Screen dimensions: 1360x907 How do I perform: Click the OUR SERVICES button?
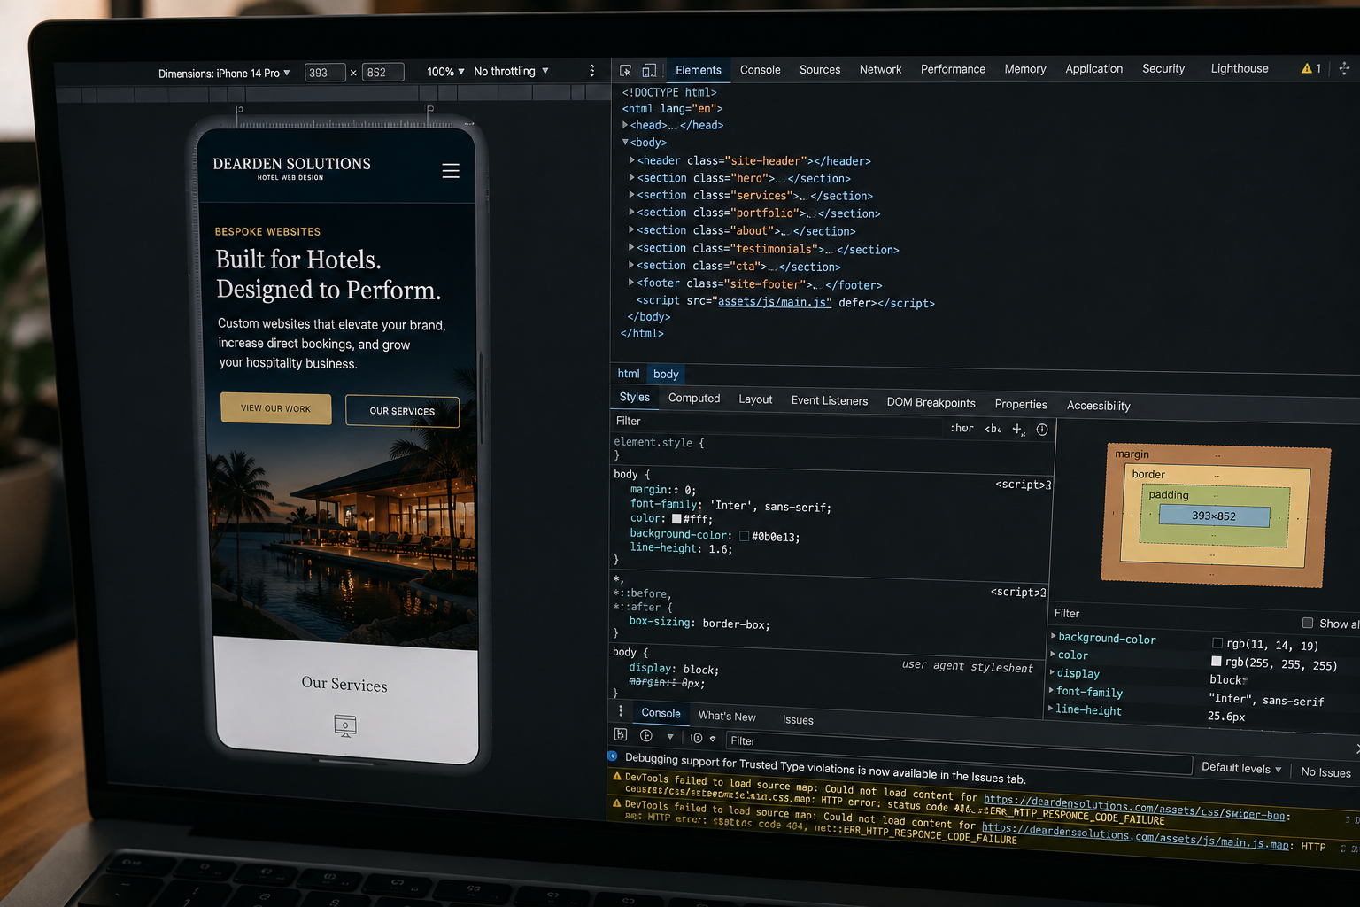(402, 411)
